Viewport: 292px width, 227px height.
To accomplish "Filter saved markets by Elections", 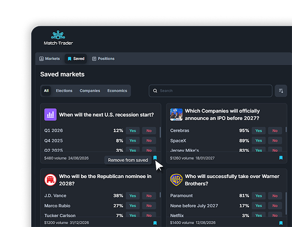I will click(64, 91).
